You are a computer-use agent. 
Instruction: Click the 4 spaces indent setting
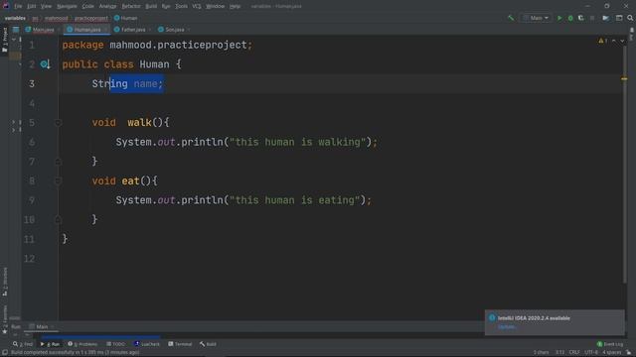tap(612, 353)
